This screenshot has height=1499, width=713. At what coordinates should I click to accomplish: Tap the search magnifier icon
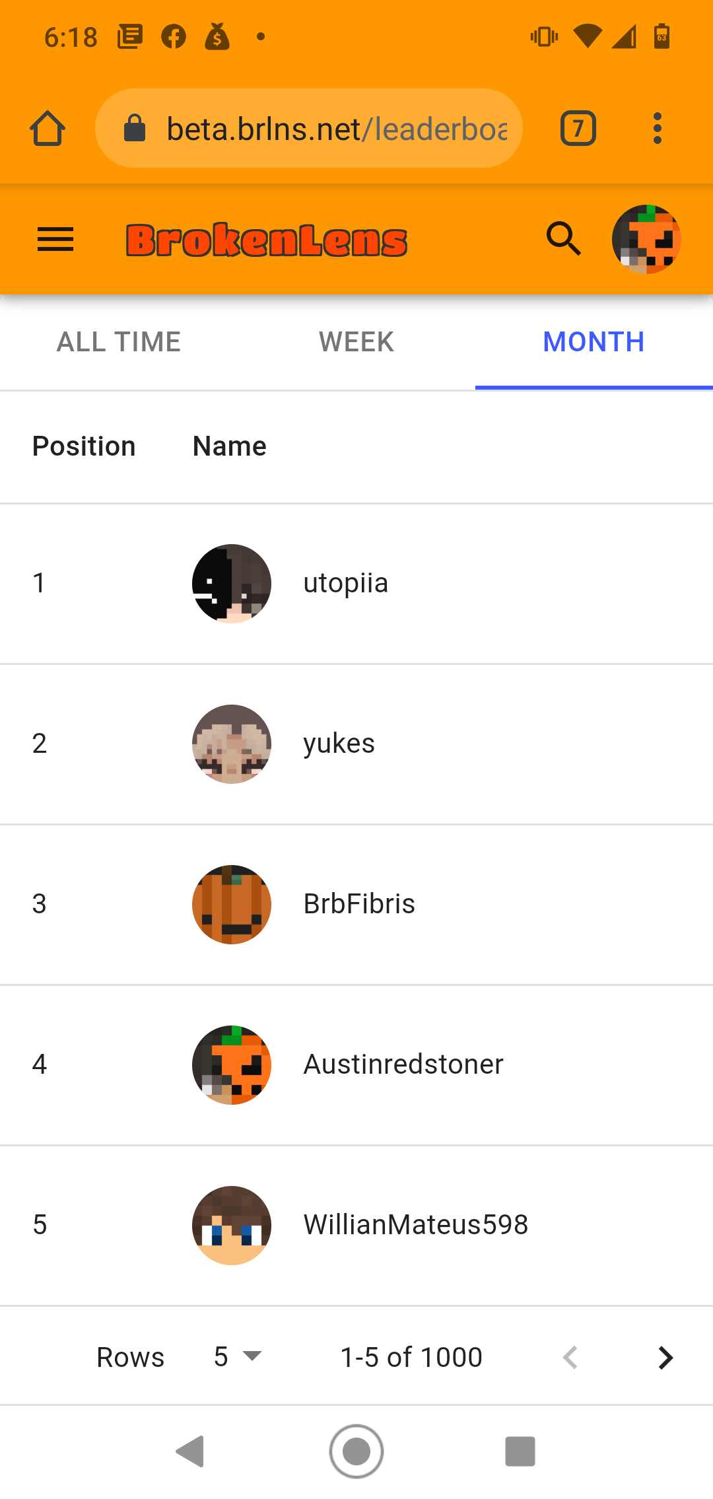[564, 238]
